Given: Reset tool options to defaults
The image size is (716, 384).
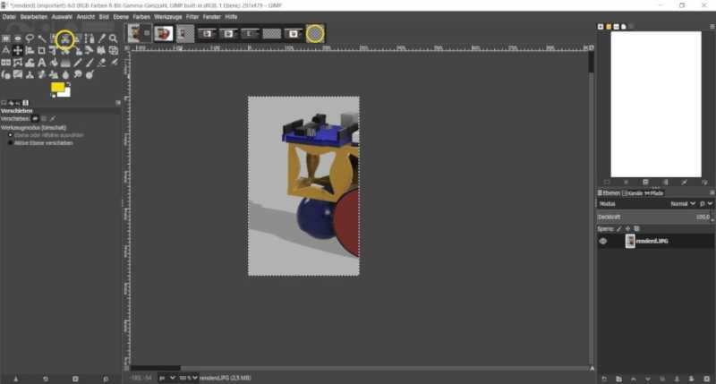Looking at the screenshot, I should pos(106,379).
